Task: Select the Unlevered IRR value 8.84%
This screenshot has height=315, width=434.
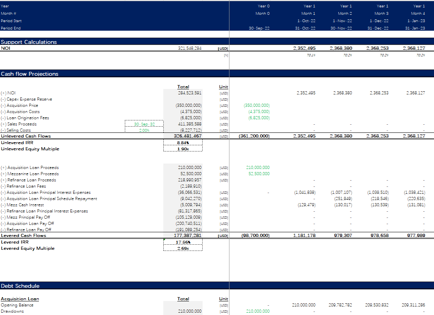Action: [x=183, y=143]
